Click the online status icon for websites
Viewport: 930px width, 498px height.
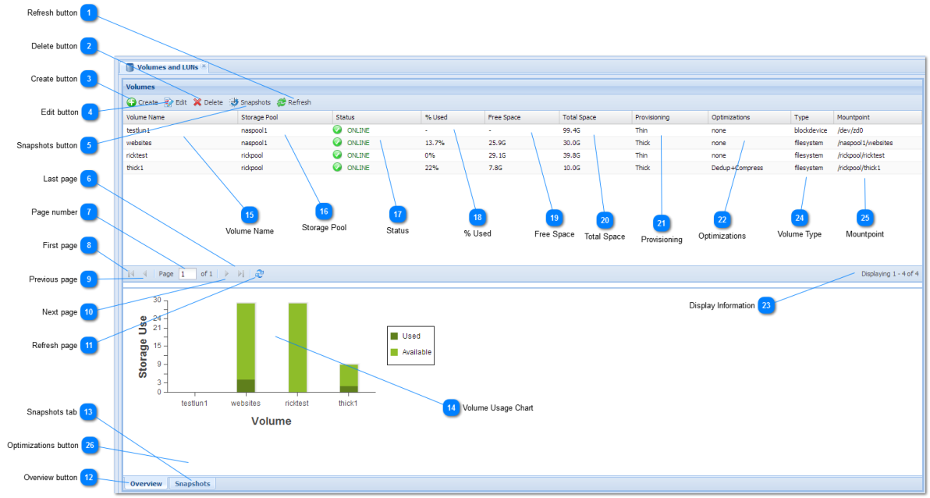tap(338, 142)
